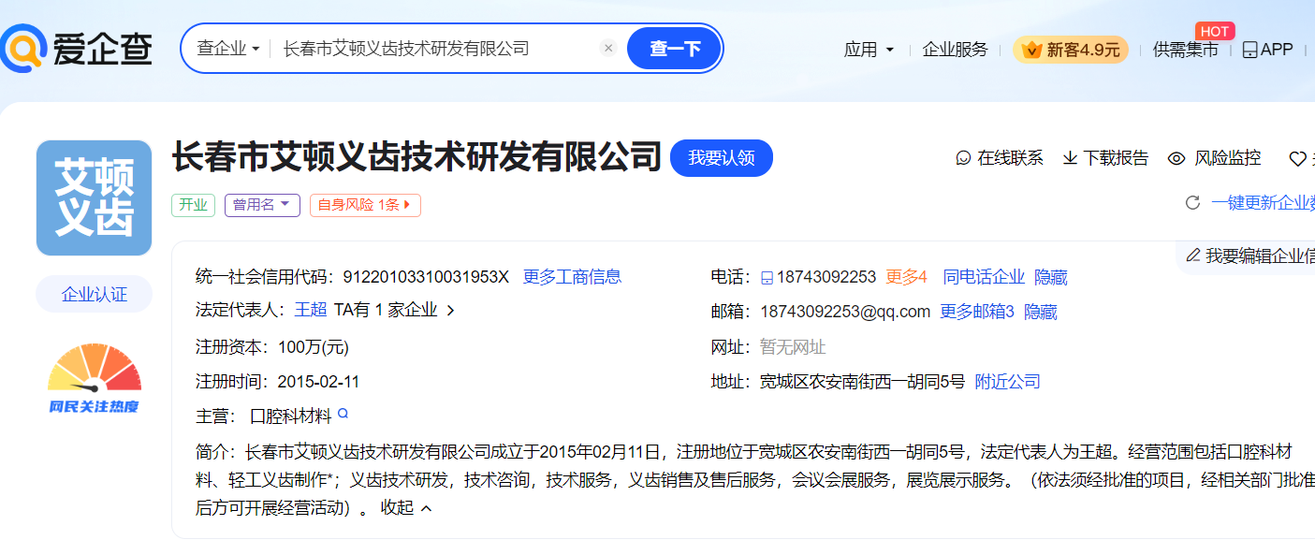This screenshot has height=540, width=1315.
Task: Click the phone icon beside the number
Action: point(767,278)
